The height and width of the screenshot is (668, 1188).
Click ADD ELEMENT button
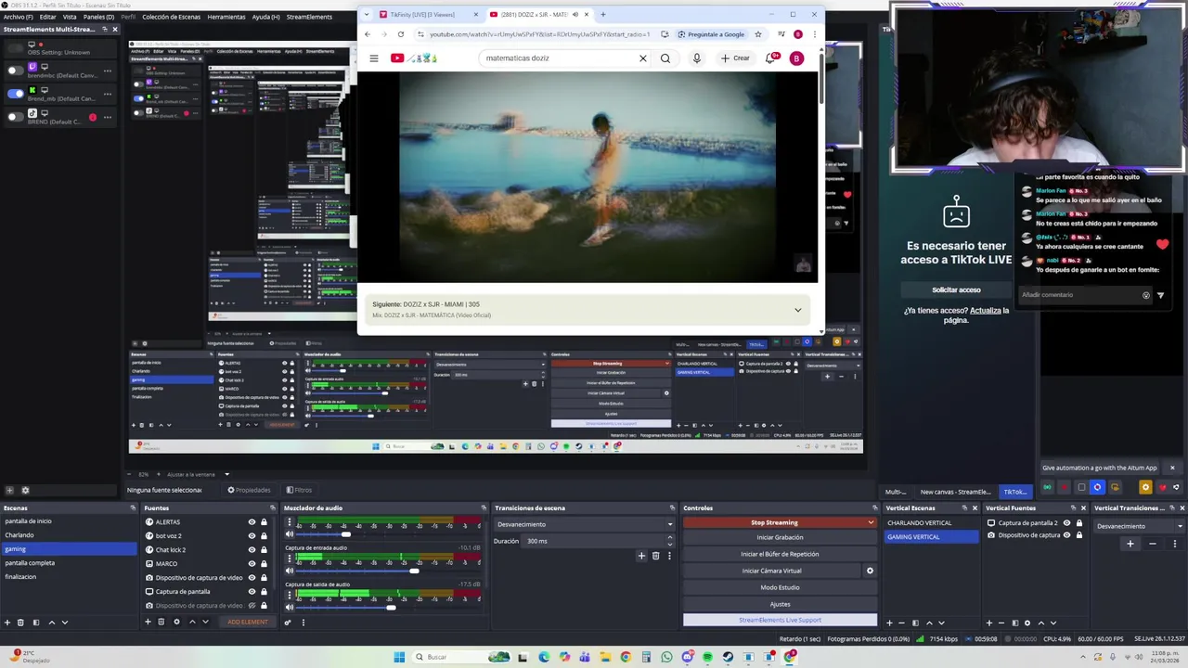[x=247, y=622]
